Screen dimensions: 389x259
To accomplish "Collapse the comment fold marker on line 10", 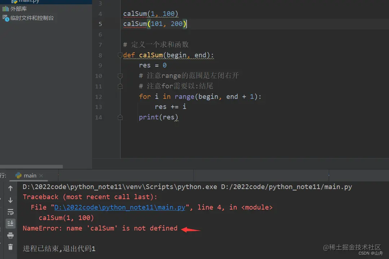I will 120,76.
